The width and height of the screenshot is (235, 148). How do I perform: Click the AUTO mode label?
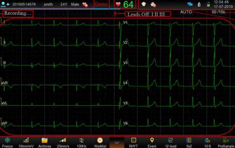point(186,12)
